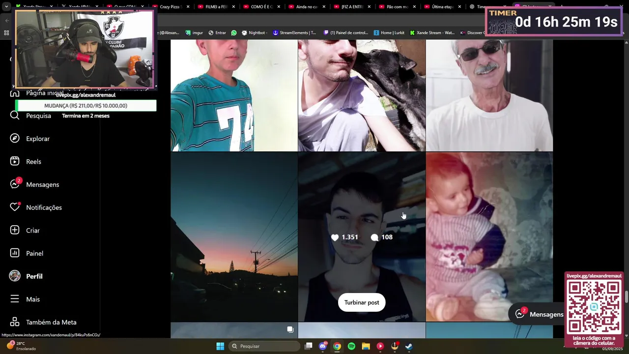Open Spotify from the taskbar

pyautogui.click(x=351, y=346)
